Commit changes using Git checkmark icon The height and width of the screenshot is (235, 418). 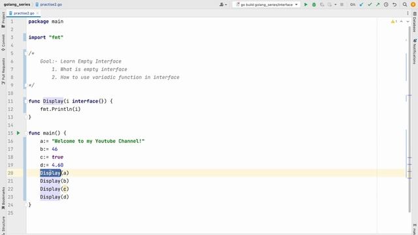coord(370,5)
